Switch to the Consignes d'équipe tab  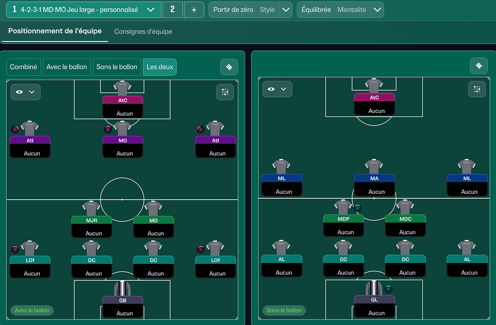(143, 32)
